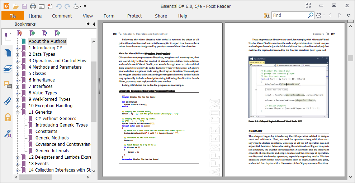Print the document via the printer icon
This screenshot has width=355, height=183.
pyautogui.click(x=33, y=6)
